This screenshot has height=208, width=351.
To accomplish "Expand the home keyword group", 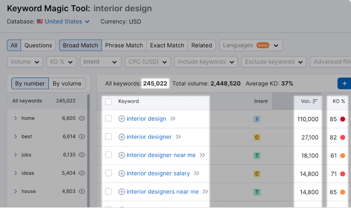I will point(15,119).
